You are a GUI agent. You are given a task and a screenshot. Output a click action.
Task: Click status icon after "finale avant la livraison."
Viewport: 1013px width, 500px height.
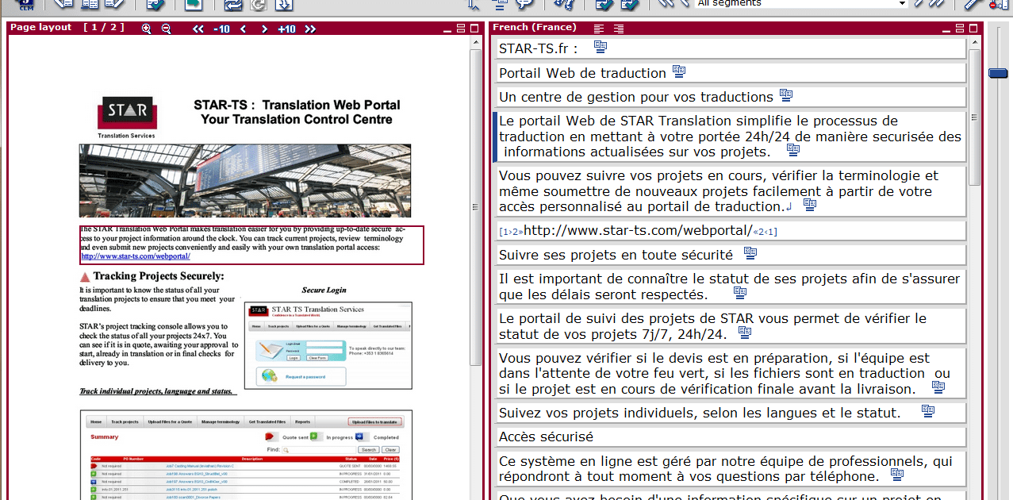point(938,387)
